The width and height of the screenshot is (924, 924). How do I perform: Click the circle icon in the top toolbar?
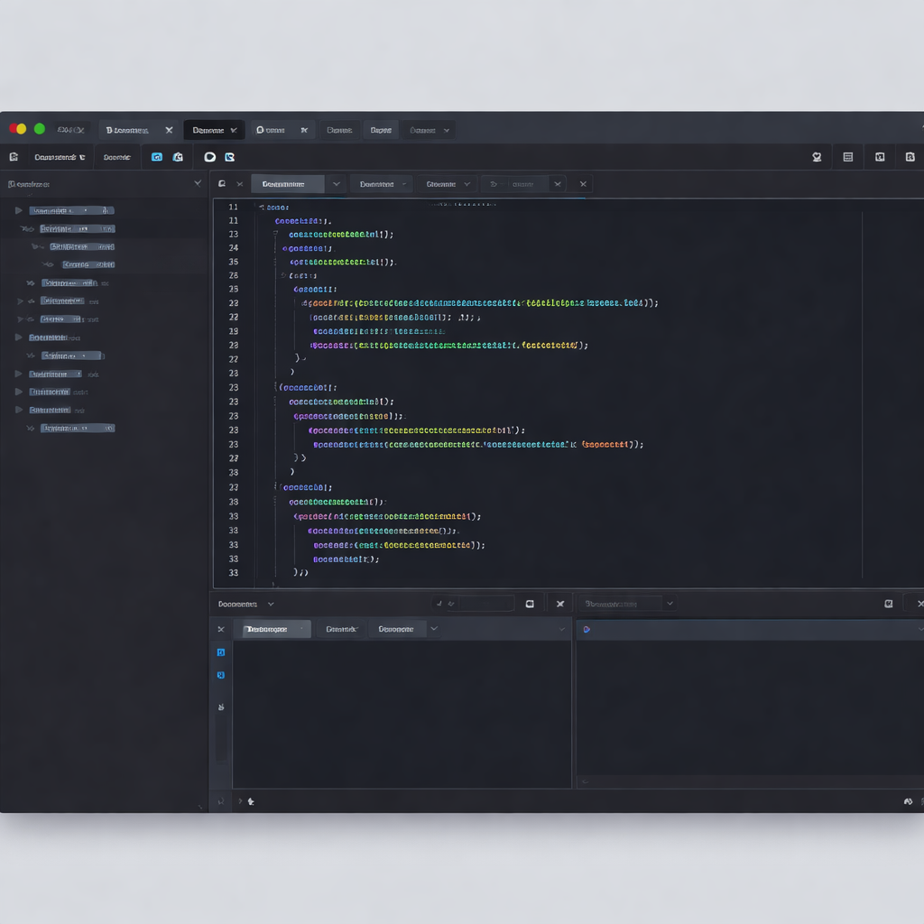point(209,157)
